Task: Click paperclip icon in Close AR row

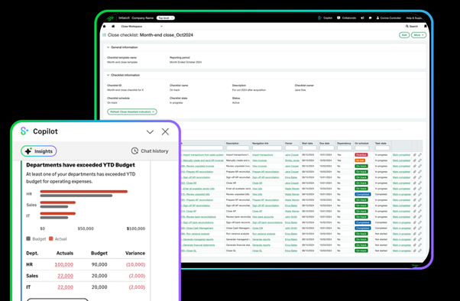Action: 414,183
